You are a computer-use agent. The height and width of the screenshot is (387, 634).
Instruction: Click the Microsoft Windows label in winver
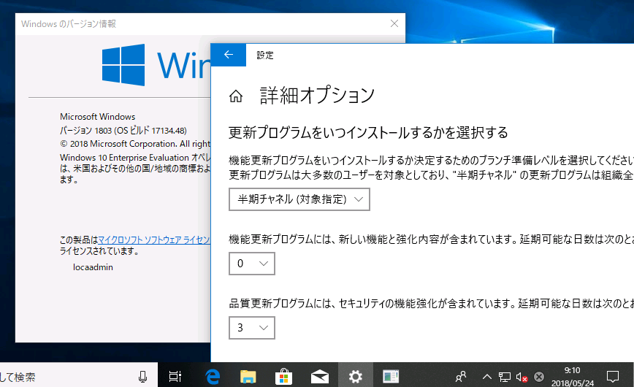point(97,116)
